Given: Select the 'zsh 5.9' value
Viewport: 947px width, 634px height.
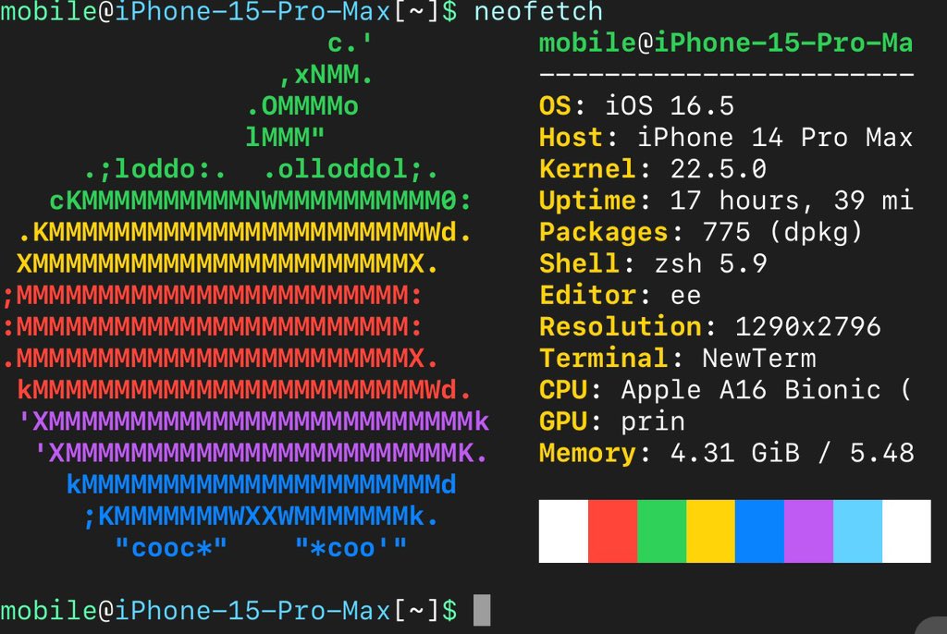Looking at the screenshot, I should pos(711,264).
